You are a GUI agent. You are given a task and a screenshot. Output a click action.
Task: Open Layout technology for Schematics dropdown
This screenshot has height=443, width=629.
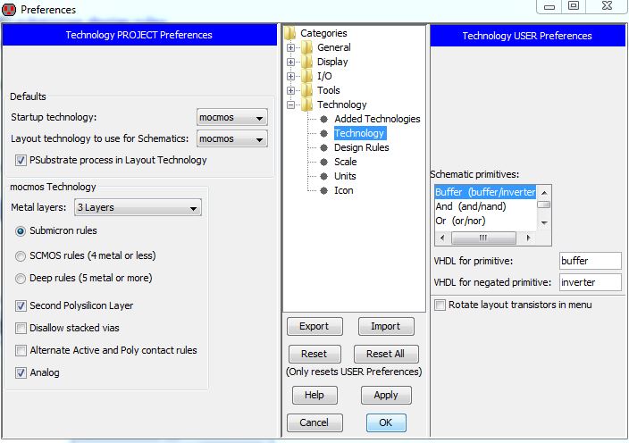coord(232,138)
